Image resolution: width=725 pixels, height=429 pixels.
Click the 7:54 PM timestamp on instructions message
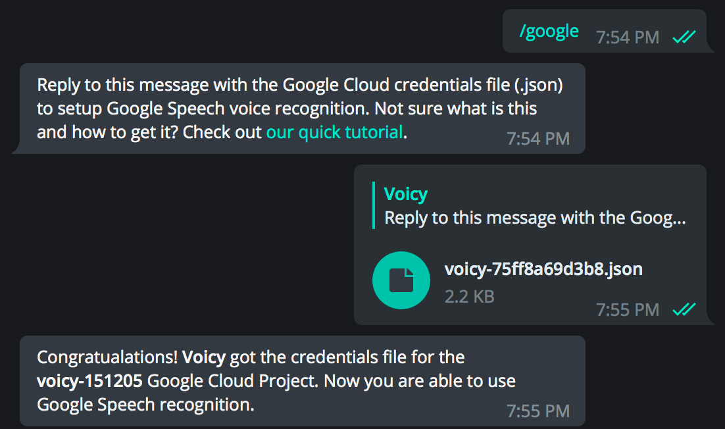(x=538, y=139)
